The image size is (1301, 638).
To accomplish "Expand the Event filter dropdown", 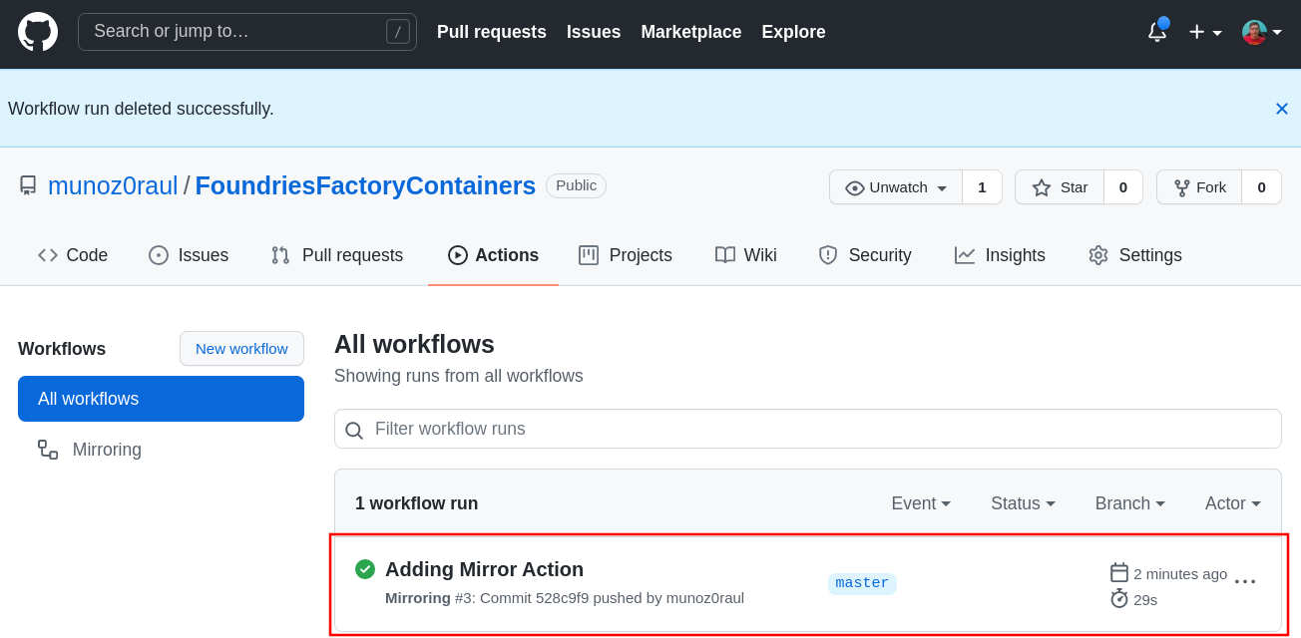I will pos(920,503).
